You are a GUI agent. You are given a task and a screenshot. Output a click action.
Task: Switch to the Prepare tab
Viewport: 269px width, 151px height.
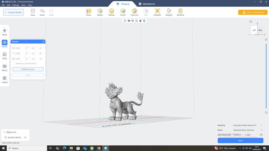tap(123, 4)
